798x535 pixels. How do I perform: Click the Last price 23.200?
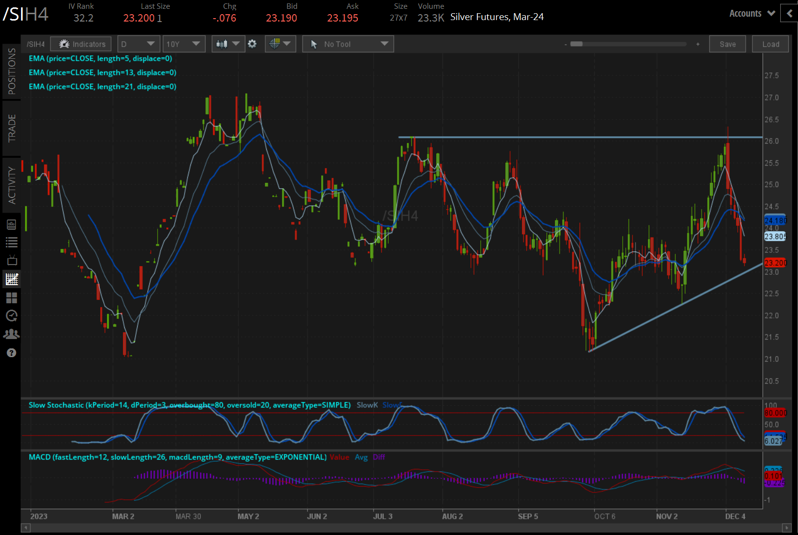(139, 18)
